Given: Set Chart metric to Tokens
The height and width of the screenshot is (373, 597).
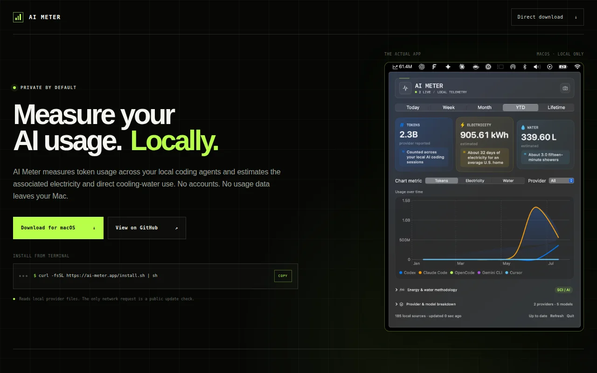Looking at the screenshot, I should pos(442,180).
